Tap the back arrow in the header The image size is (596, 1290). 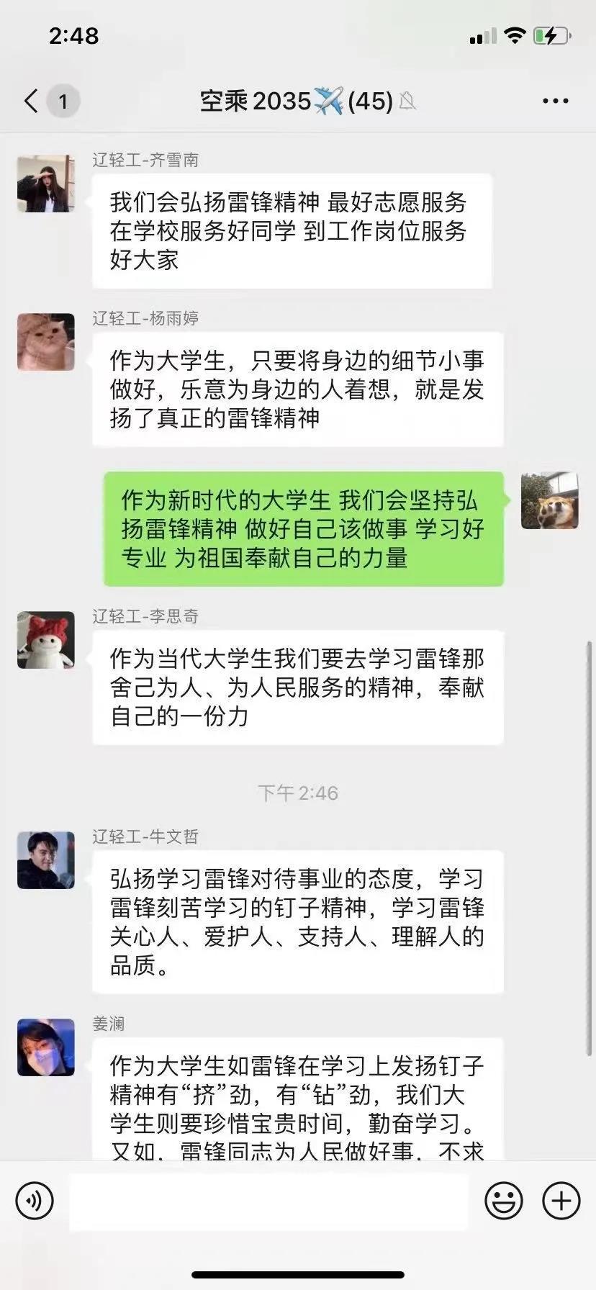click(31, 101)
